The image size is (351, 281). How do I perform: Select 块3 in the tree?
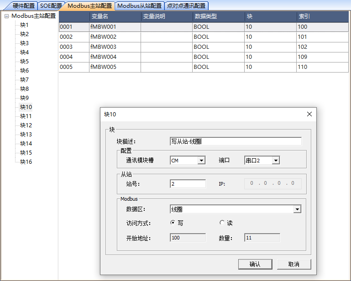point(24,43)
